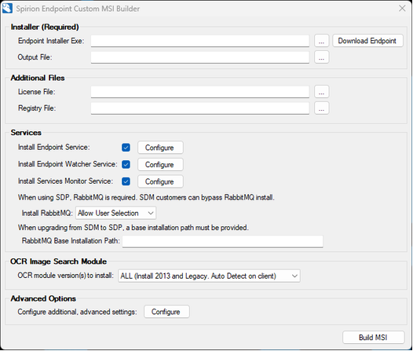The width and height of the screenshot is (413, 351).
Task: Uncheck Install Endpoint Service checkbox
Action: pos(126,148)
